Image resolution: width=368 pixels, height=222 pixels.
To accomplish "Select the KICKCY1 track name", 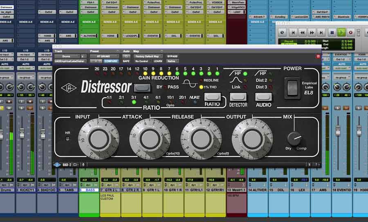I will (26, 190).
